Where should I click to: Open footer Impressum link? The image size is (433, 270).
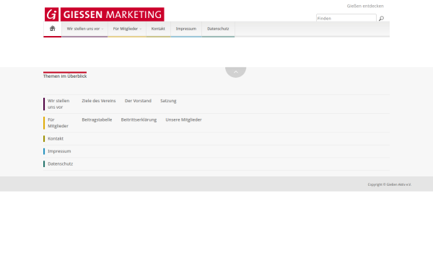[x=59, y=151]
